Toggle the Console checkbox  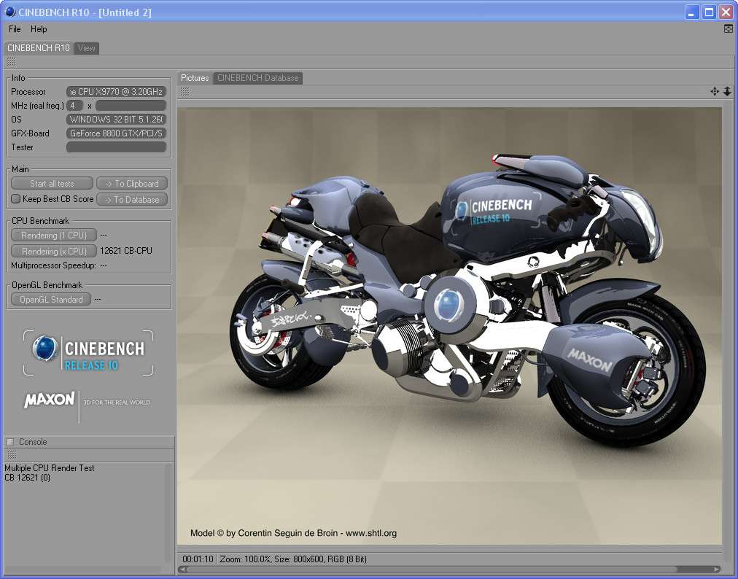10,442
